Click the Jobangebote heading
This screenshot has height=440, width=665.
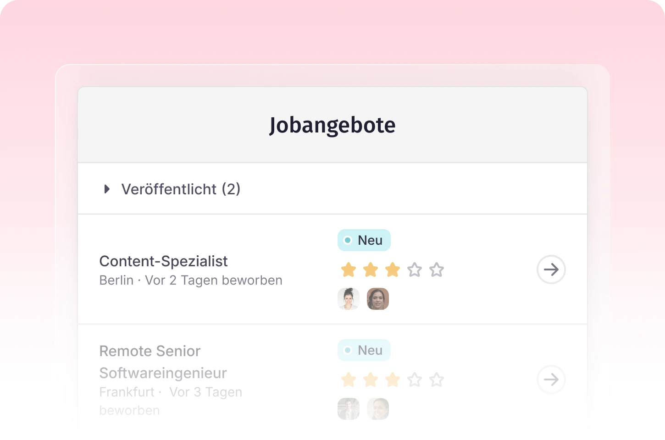click(332, 125)
